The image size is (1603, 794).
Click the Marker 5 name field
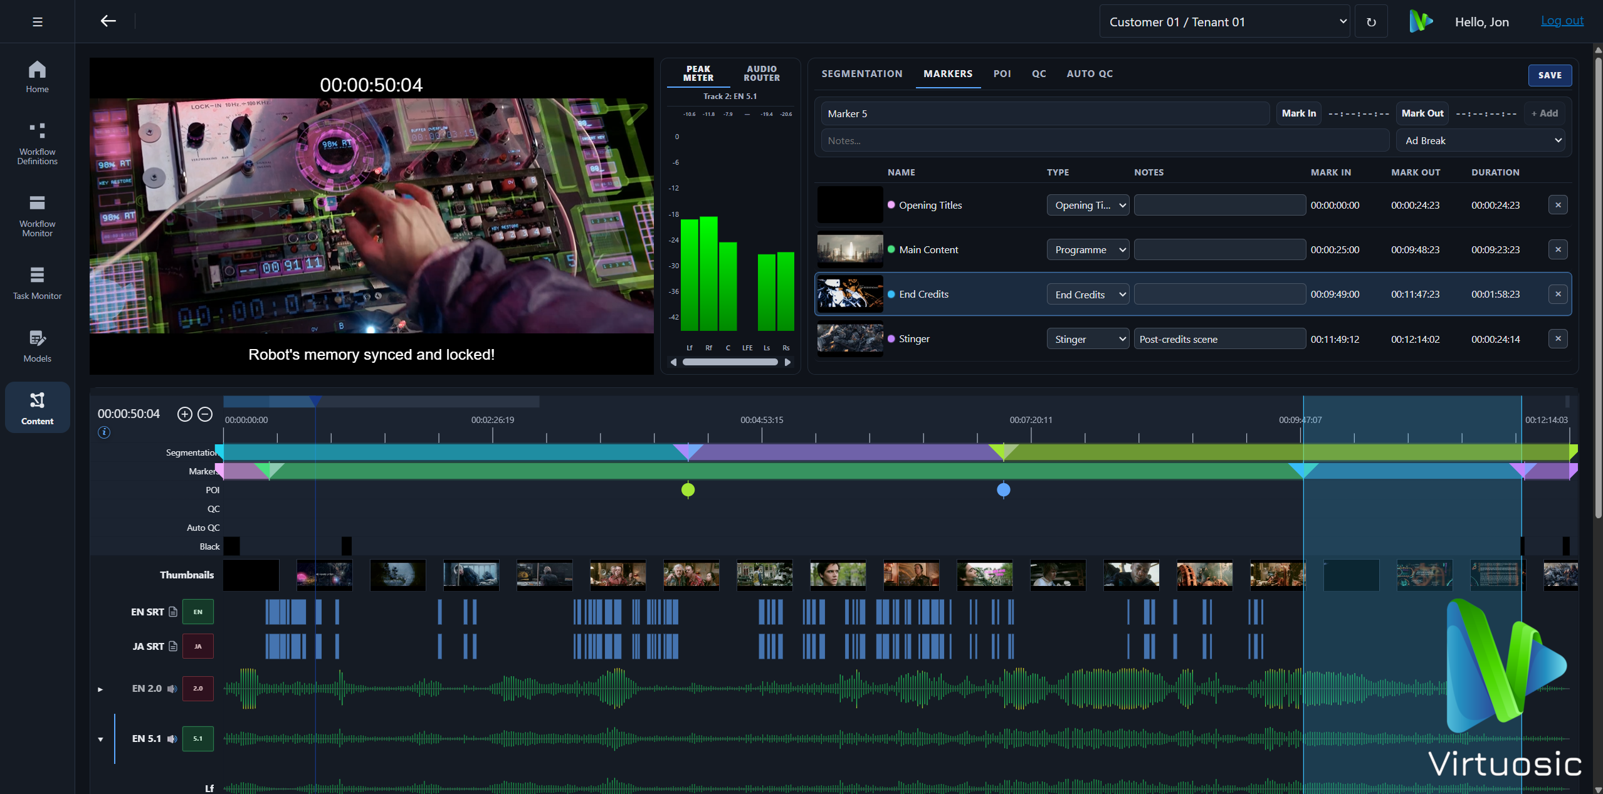(1045, 113)
